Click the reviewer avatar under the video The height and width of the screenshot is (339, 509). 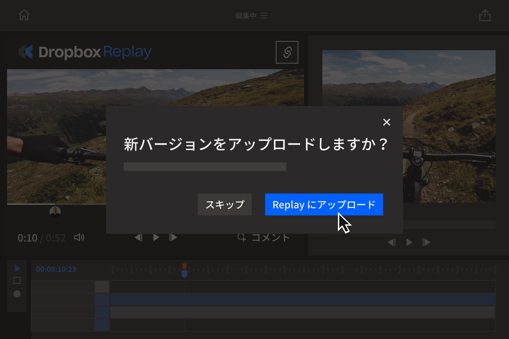[55, 212]
